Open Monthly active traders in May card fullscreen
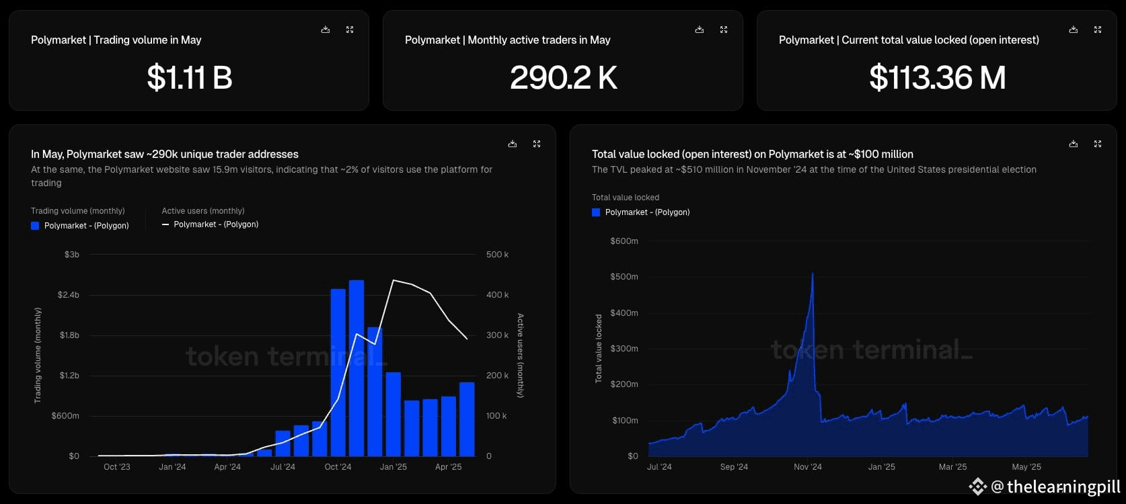This screenshot has width=1126, height=504. (x=724, y=30)
